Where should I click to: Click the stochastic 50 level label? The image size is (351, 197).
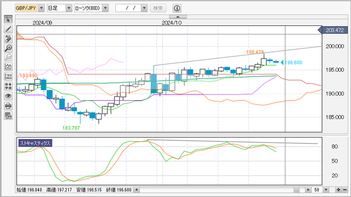tap(335, 161)
